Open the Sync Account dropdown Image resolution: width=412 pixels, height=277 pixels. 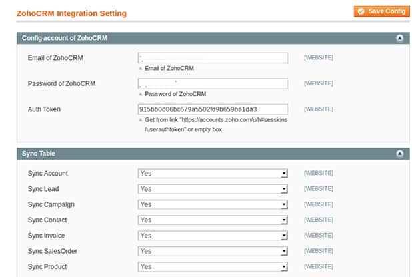213,174
